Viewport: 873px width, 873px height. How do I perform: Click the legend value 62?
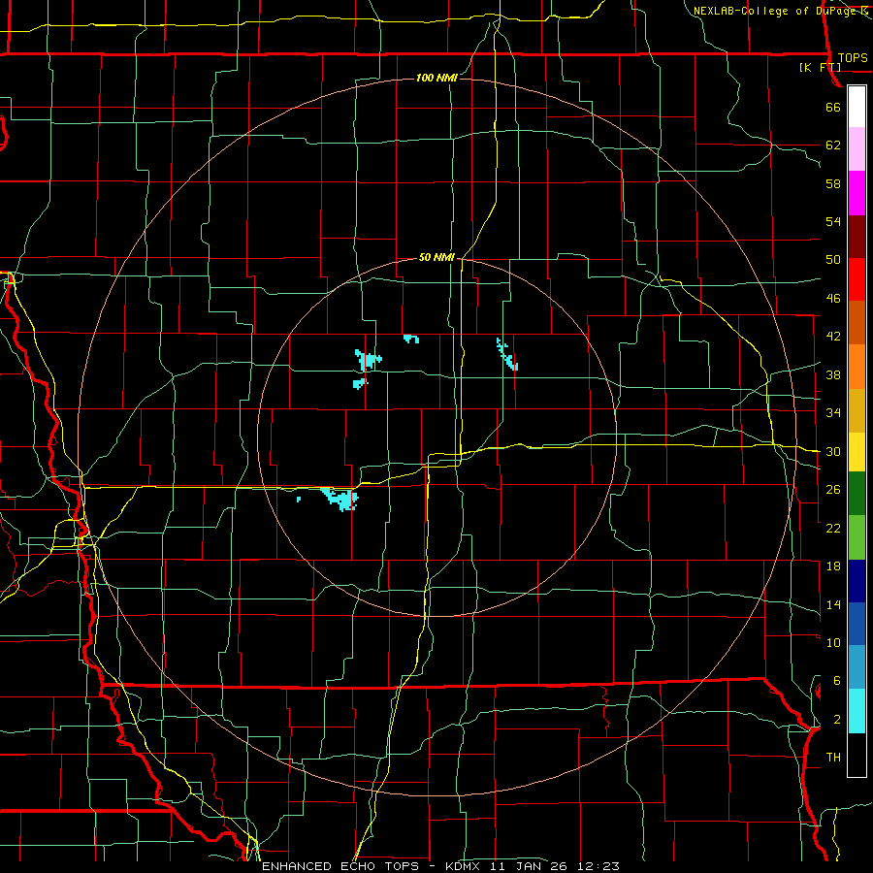[x=833, y=145]
